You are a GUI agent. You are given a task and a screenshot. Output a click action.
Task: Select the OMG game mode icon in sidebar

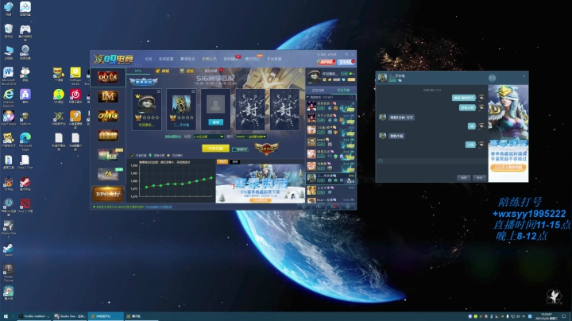108,116
